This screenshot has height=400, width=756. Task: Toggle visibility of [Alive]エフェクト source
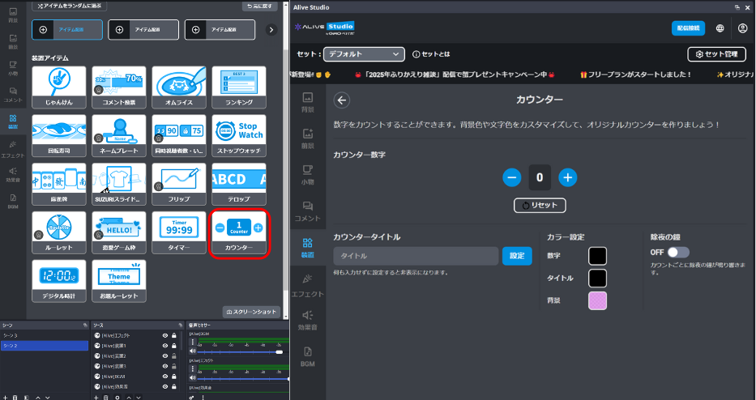pos(165,335)
